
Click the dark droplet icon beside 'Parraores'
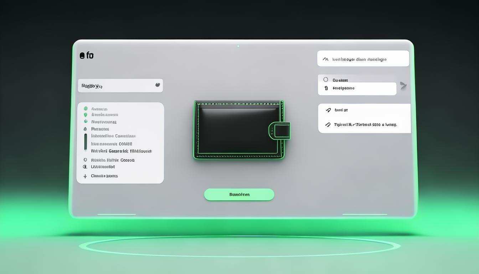point(85,129)
